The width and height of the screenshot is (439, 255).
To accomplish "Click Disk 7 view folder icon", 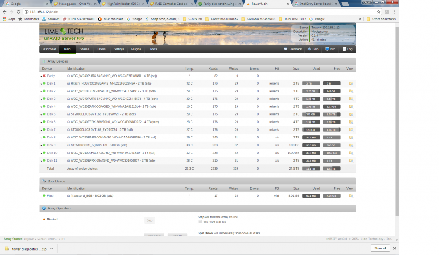I will point(351,130).
